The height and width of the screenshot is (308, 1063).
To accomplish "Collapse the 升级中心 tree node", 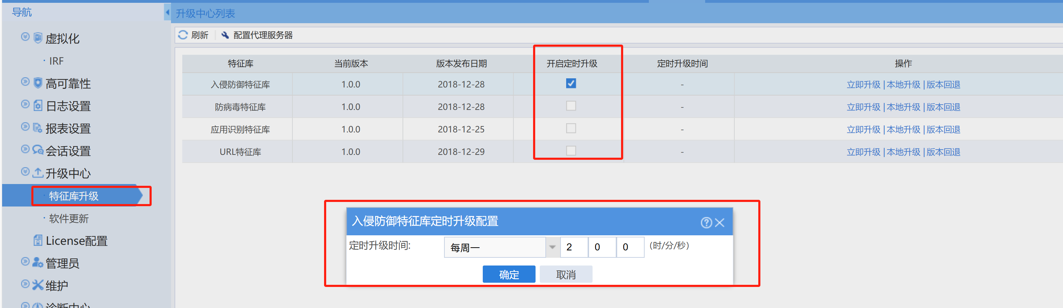I will tap(25, 172).
